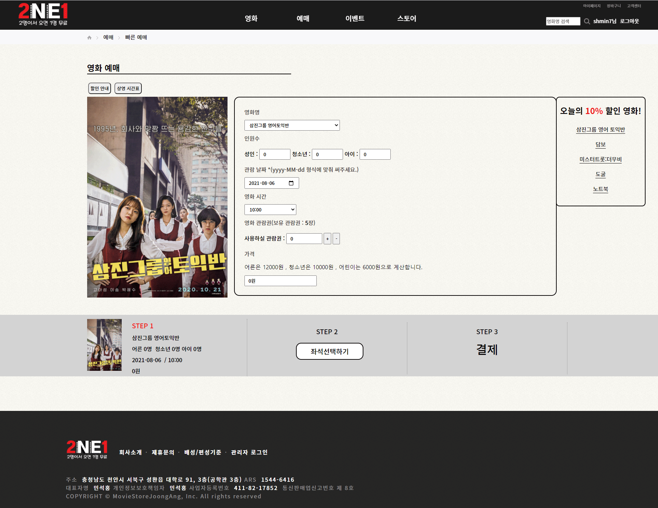Open the 영화명 movie dropdown
This screenshot has height=508, width=658.
tap(292, 125)
